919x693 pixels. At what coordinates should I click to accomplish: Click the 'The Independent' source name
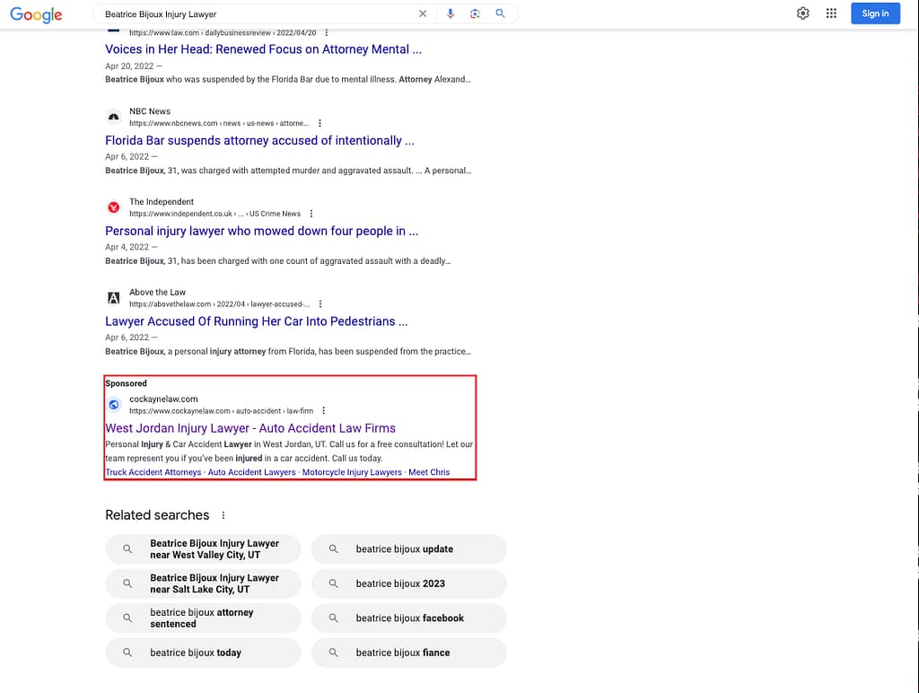point(162,202)
